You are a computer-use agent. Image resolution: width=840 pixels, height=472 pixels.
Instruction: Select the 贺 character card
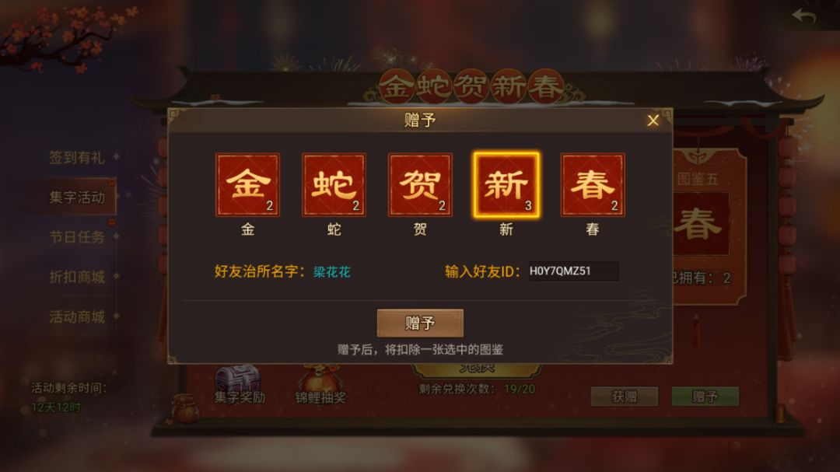(420, 185)
